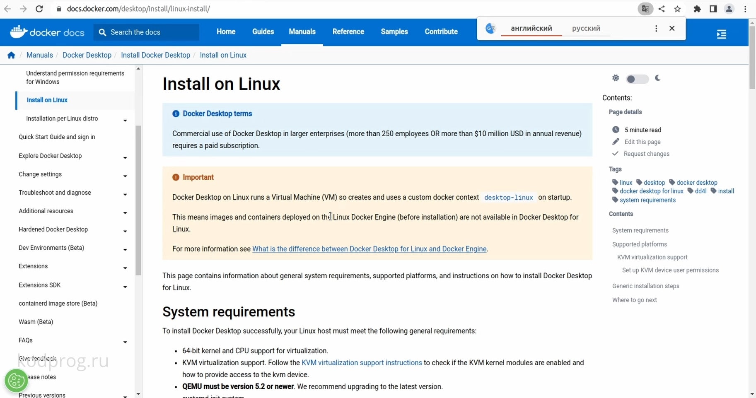Select the английский language tab
This screenshot has width=756, height=398.
point(531,28)
